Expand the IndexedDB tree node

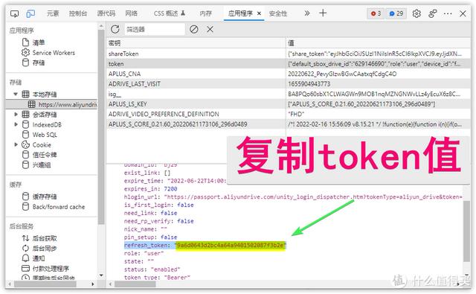pos(16,124)
